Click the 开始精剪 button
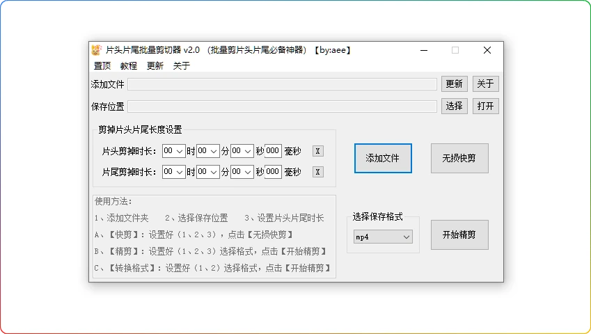Viewport: 591px width, 334px height. [459, 235]
